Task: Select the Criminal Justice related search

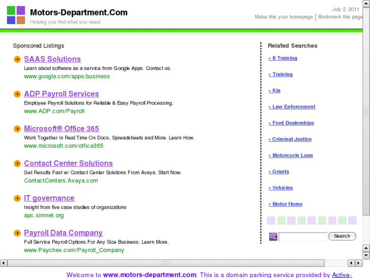Action: (x=290, y=139)
